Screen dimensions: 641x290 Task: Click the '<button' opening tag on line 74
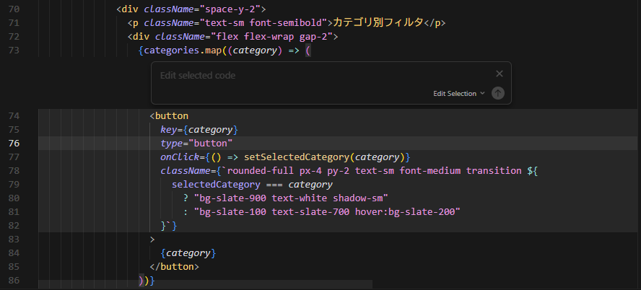pos(169,116)
